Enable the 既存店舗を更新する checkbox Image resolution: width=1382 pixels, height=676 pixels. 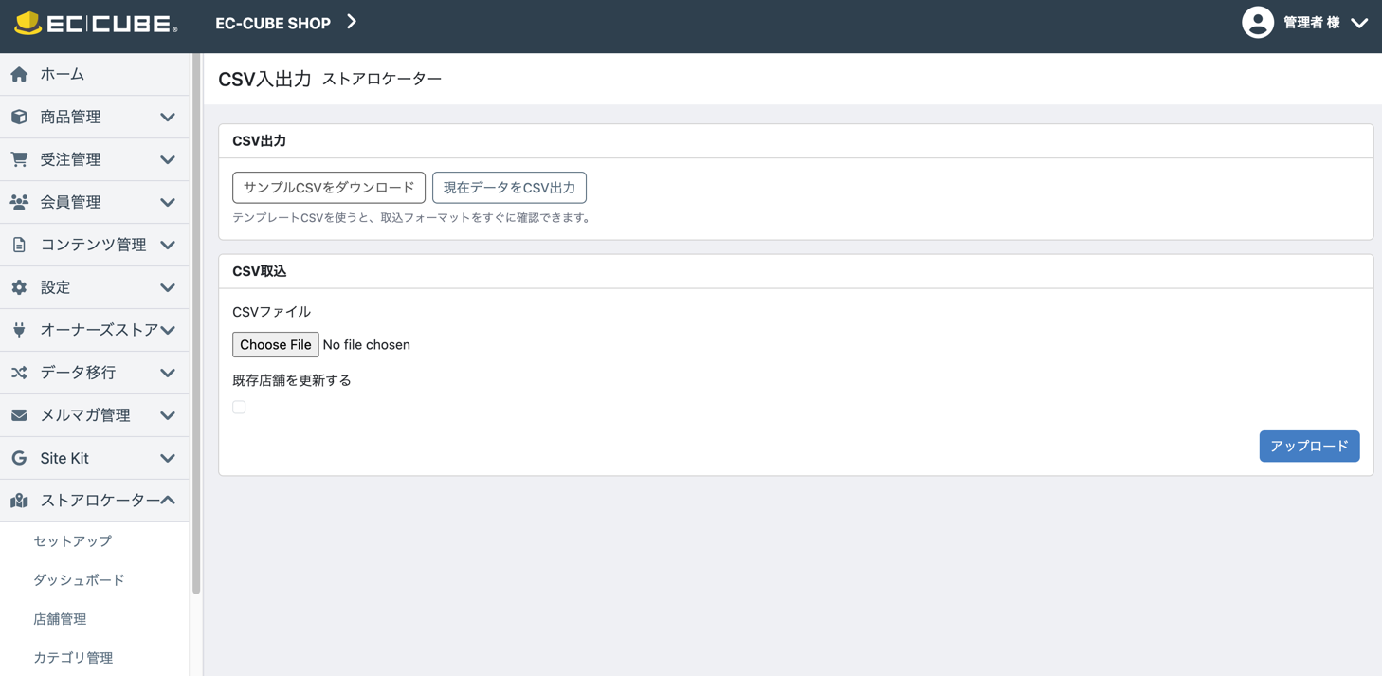(x=239, y=407)
